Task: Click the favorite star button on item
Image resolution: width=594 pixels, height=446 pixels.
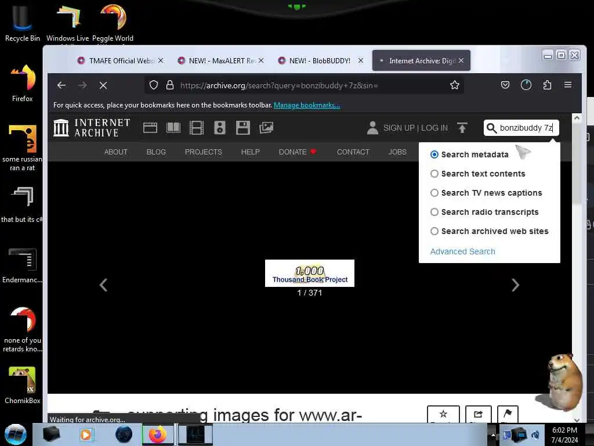Action: [443, 414]
